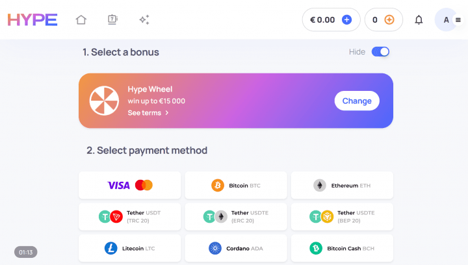Pick Tether USDTE ERC 20 option
This screenshot has height=265, width=468.
(x=236, y=217)
